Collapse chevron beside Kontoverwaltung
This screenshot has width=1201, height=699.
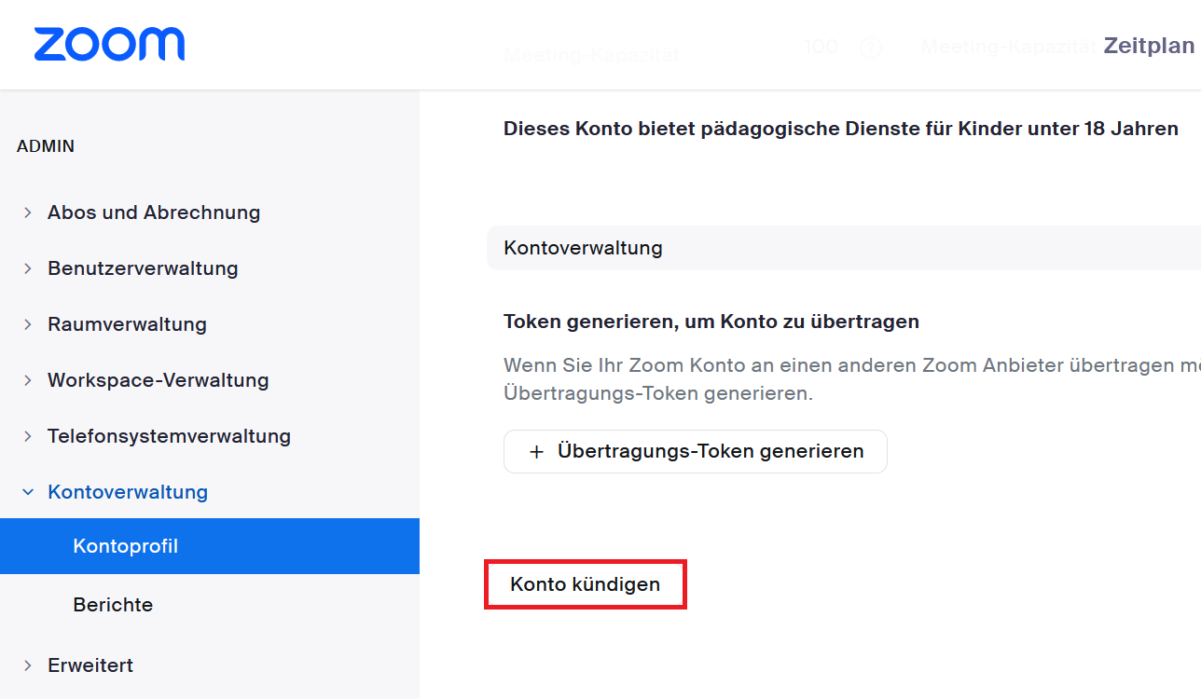[x=28, y=492]
